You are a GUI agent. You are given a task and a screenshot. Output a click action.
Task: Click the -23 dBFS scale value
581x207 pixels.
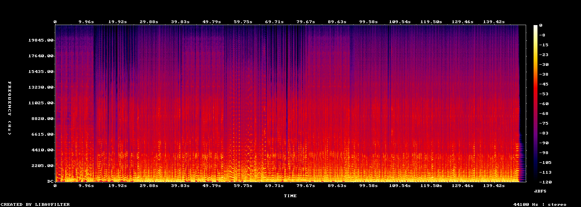[544, 55]
